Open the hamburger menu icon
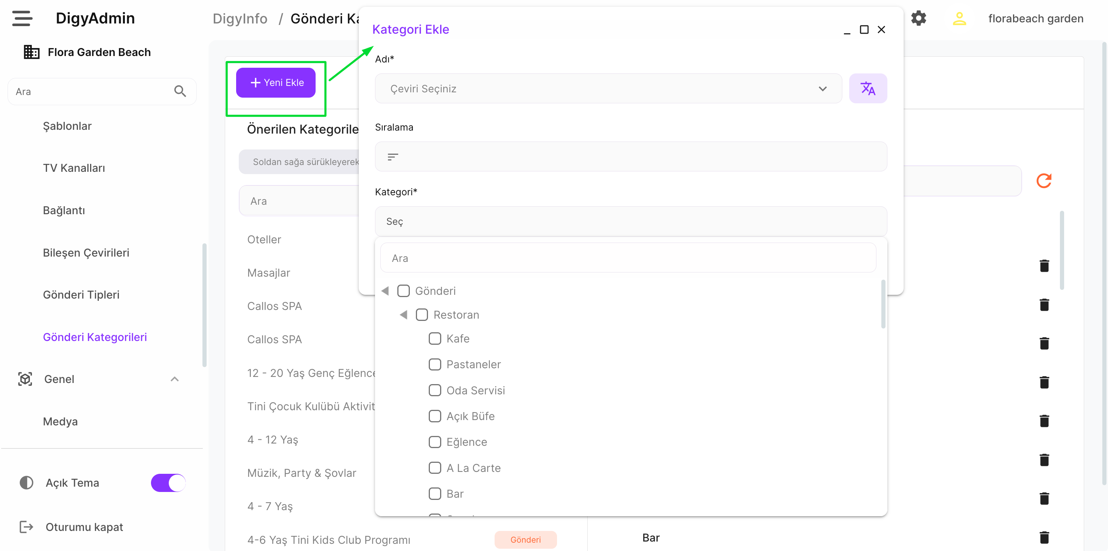The width and height of the screenshot is (1108, 551). [x=22, y=18]
